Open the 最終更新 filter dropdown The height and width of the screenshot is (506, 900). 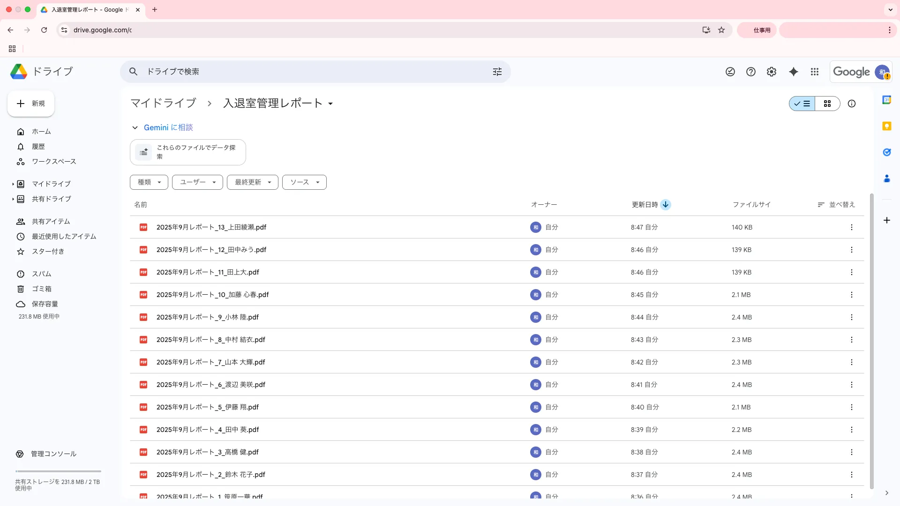(253, 182)
